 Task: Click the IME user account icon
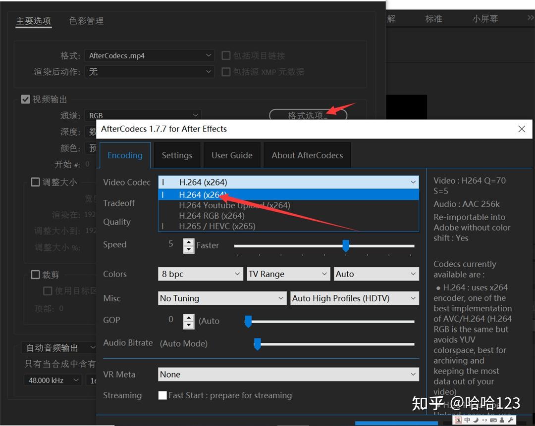click(502, 420)
